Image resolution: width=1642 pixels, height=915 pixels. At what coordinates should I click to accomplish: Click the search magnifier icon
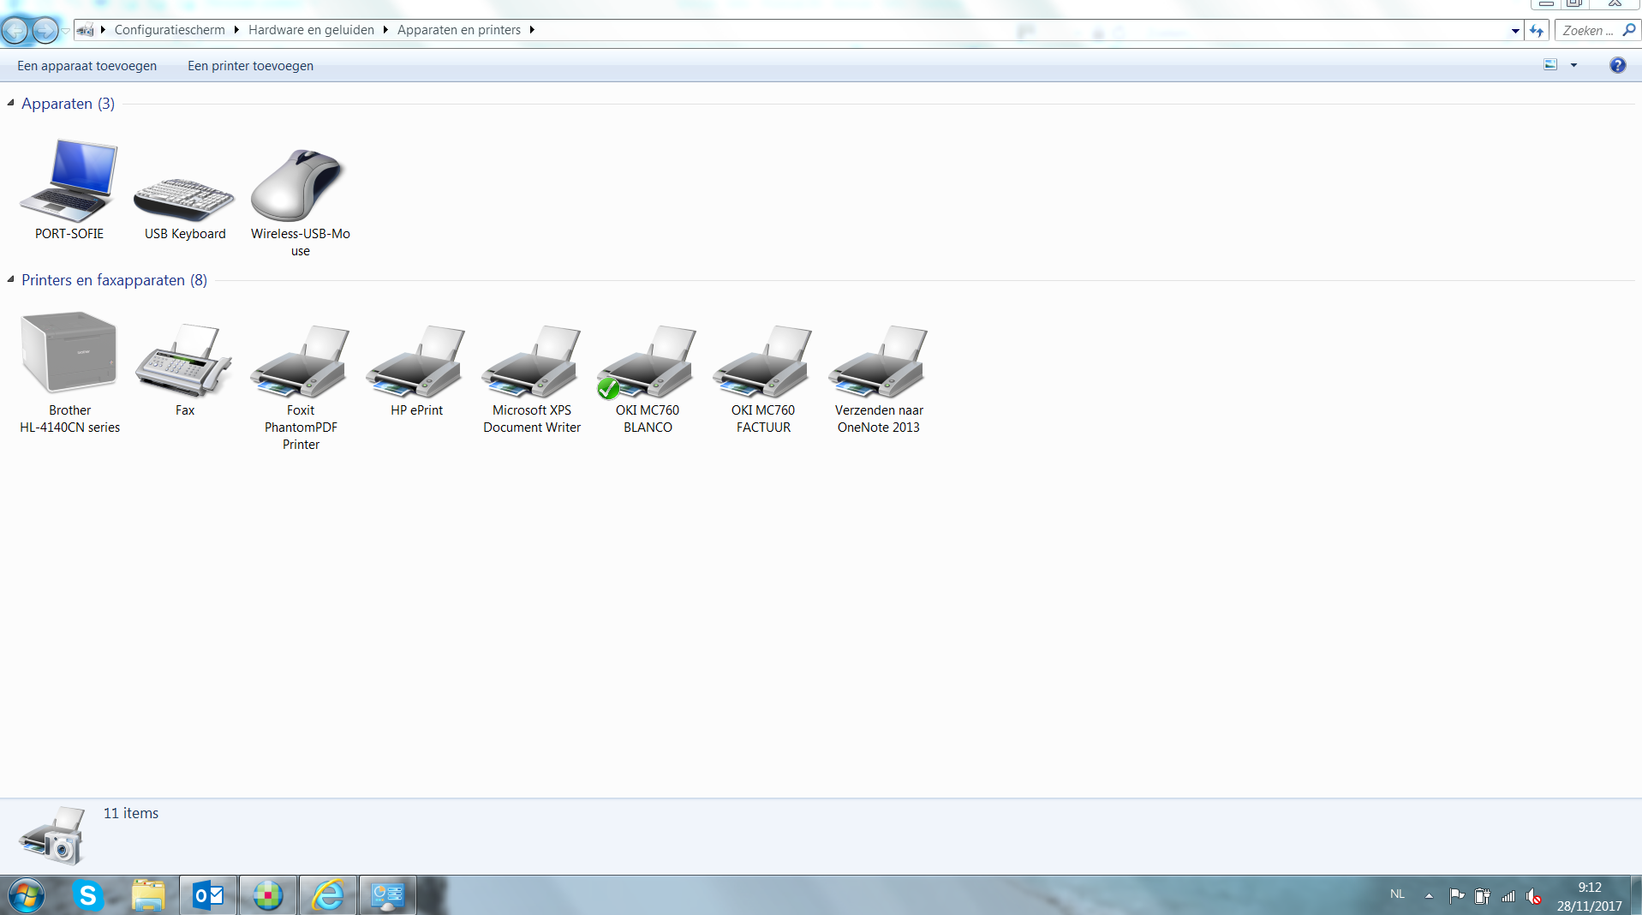pyautogui.click(x=1629, y=30)
